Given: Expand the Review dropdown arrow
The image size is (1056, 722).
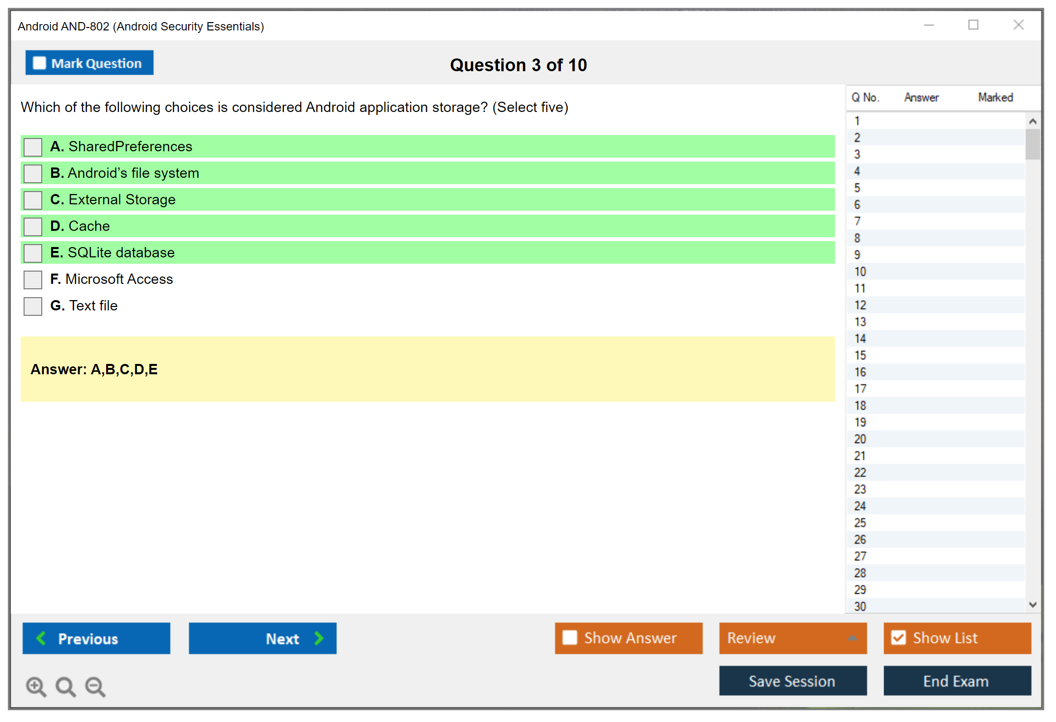Looking at the screenshot, I should (852, 638).
